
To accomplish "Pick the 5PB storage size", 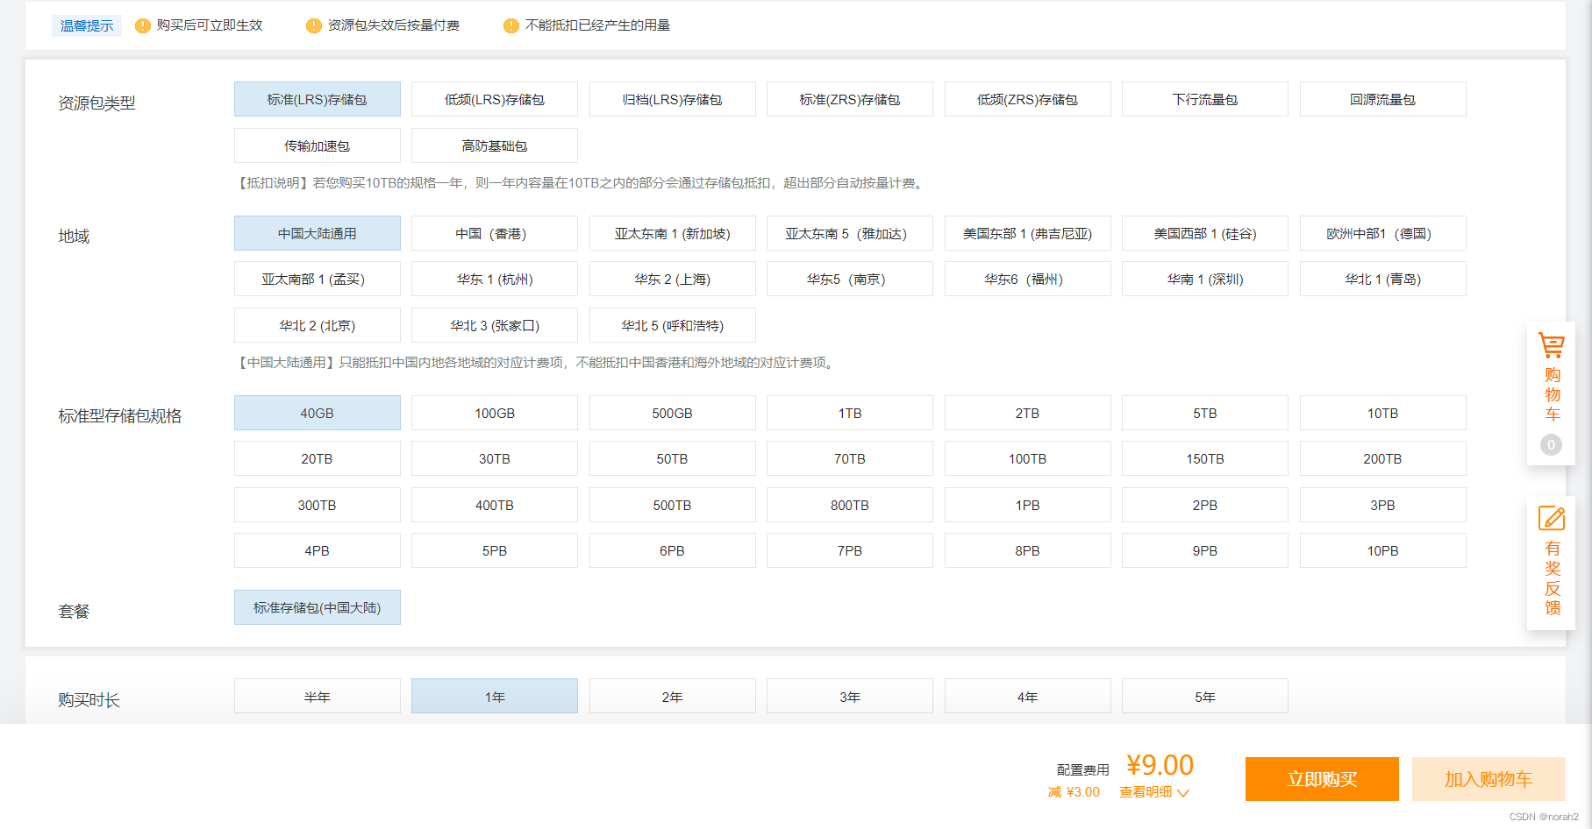I will coord(495,550).
